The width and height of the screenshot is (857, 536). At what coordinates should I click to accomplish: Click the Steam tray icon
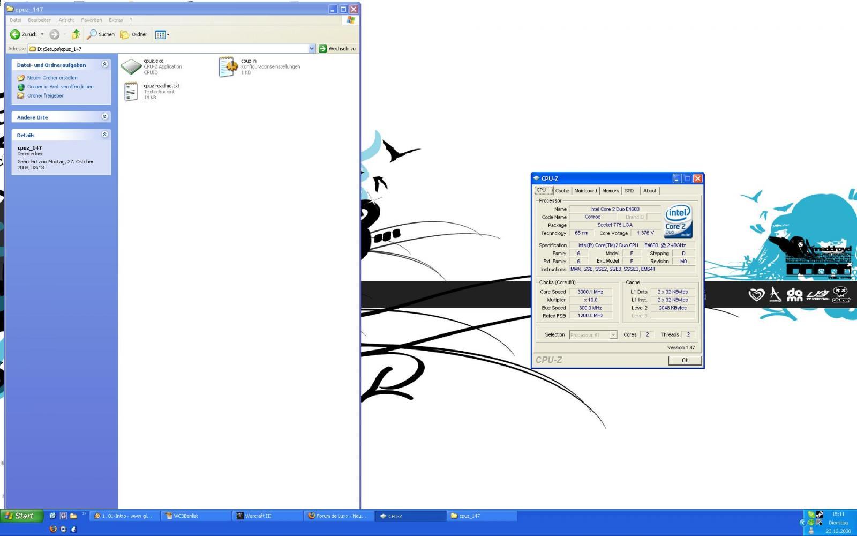coord(819,515)
